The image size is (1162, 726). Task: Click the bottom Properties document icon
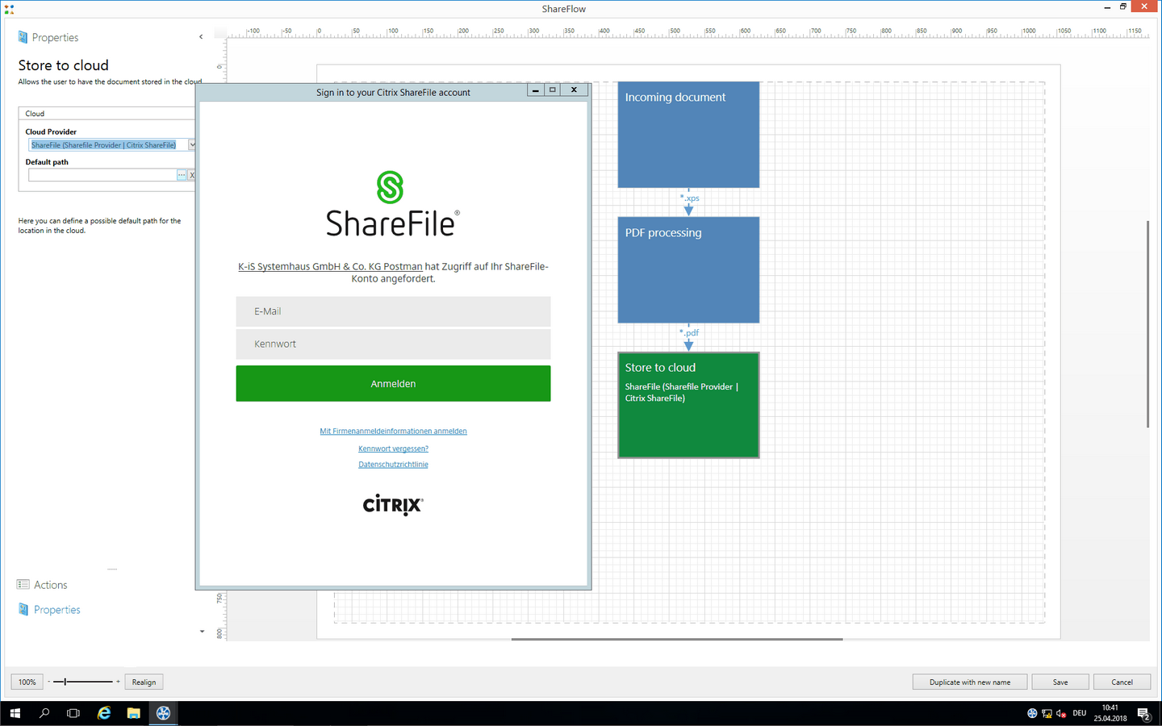tap(23, 610)
